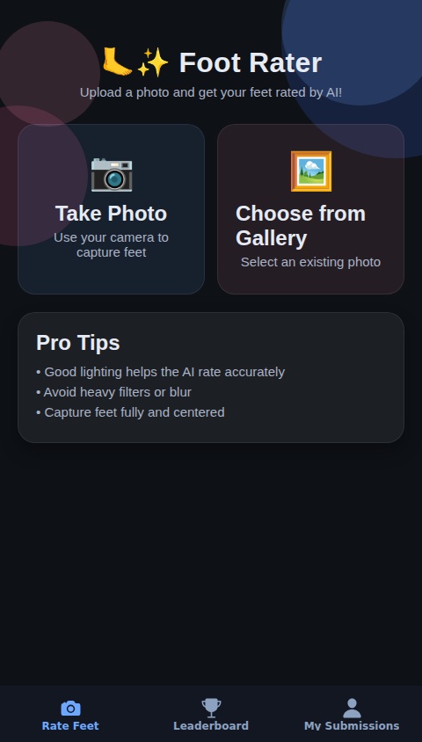Click the trophy icon in bottom navigation
The height and width of the screenshot is (742, 422).
[211, 708]
